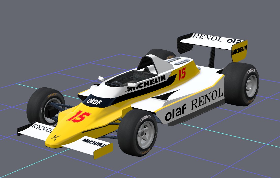
Task: Click the red 15 beside the engine cover
Action: point(182,74)
